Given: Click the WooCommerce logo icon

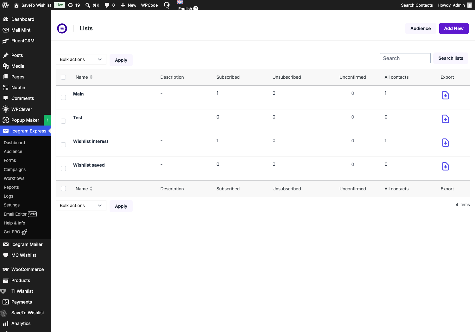Looking at the screenshot, I should (6, 269).
